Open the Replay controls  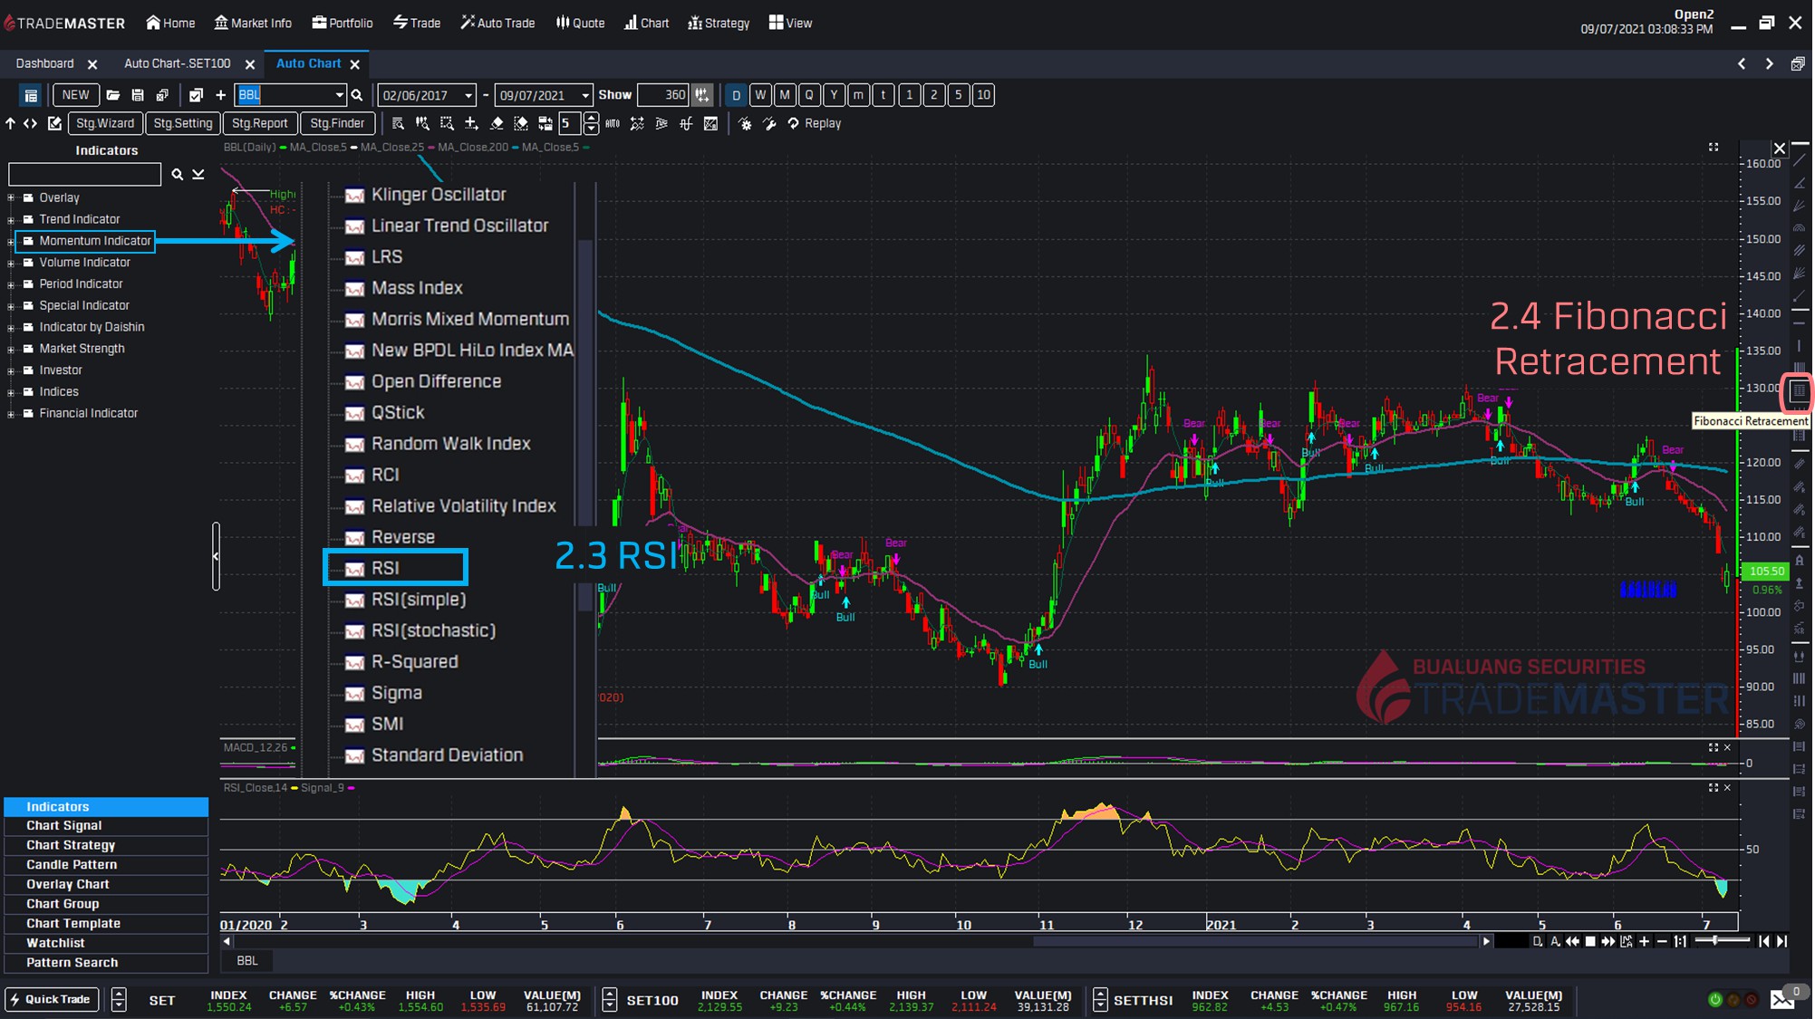point(793,123)
